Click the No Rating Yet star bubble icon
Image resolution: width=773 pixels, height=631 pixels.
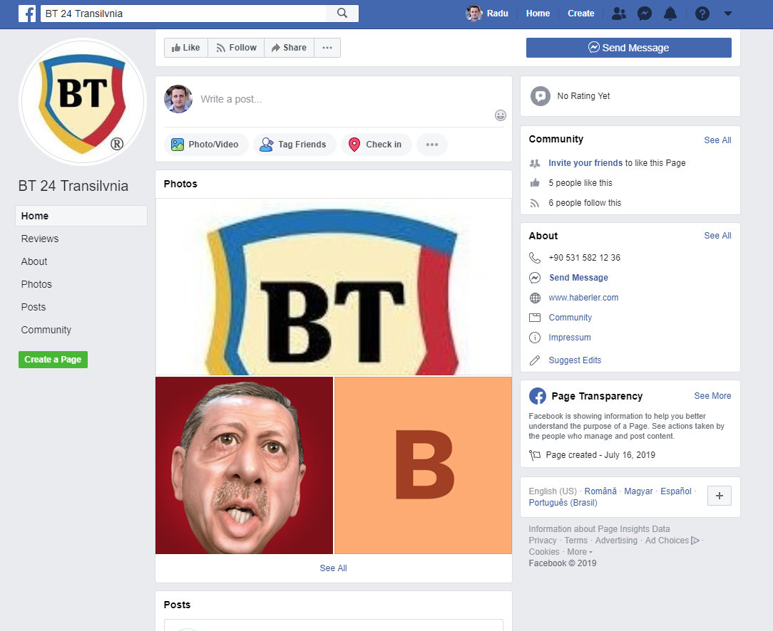(x=541, y=96)
